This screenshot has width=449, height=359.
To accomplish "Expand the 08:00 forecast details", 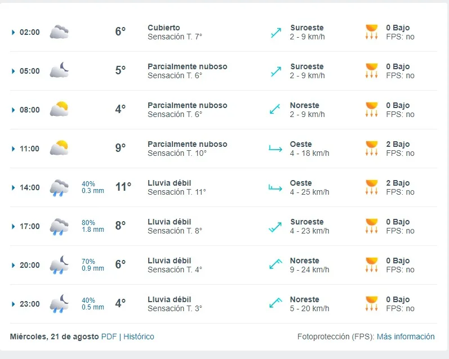I will [x=13, y=110].
